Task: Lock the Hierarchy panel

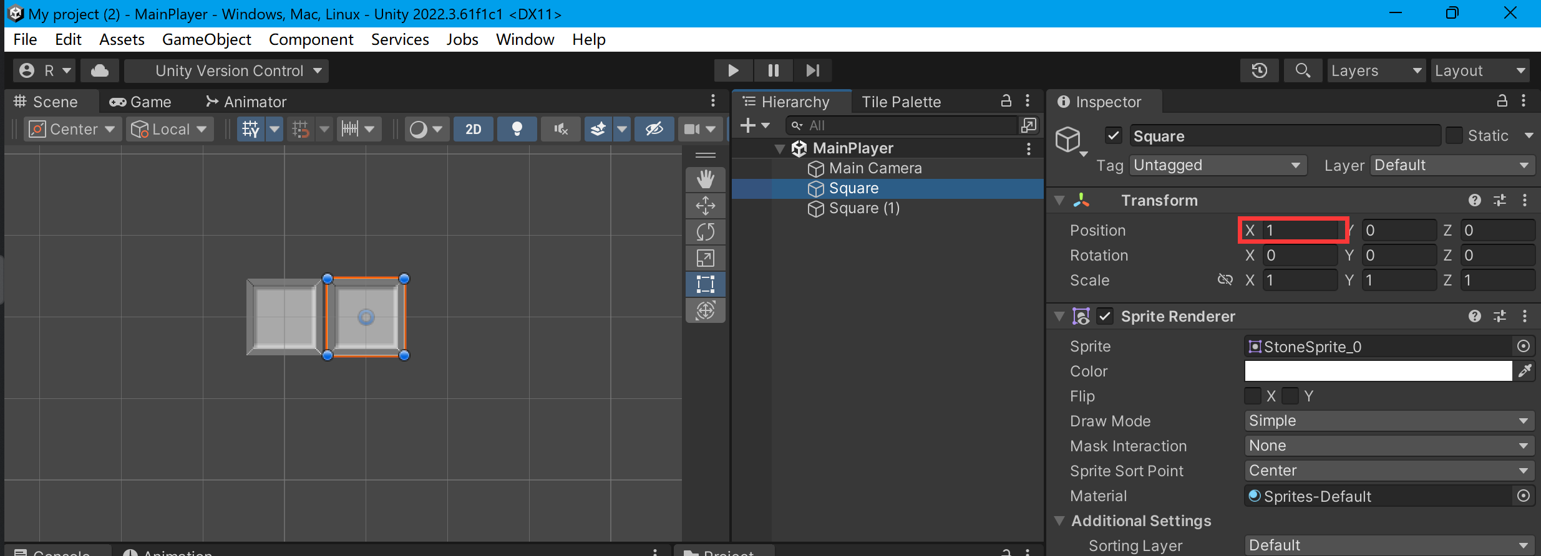Action: [1006, 101]
